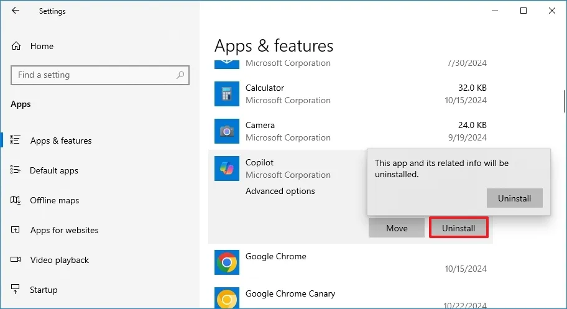Go to Default apps label
This screenshot has width=567, height=309.
54,170
